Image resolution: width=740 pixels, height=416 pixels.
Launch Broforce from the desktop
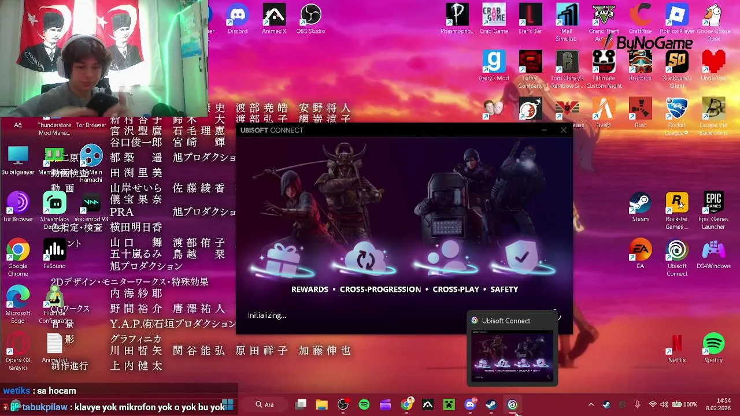(640, 66)
